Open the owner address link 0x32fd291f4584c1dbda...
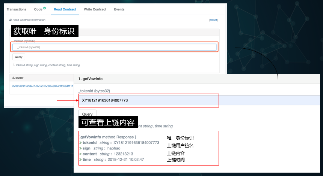323x176 pixels. [x=43, y=86]
